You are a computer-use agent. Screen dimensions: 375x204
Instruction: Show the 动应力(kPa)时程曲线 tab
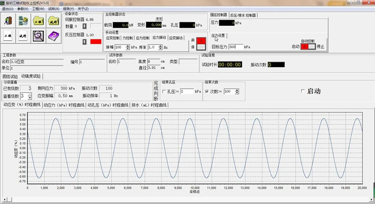click(x=64, y=105)
